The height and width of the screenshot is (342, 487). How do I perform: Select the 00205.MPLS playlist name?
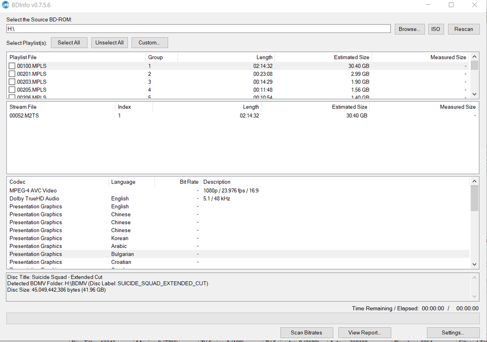point(32,90)
